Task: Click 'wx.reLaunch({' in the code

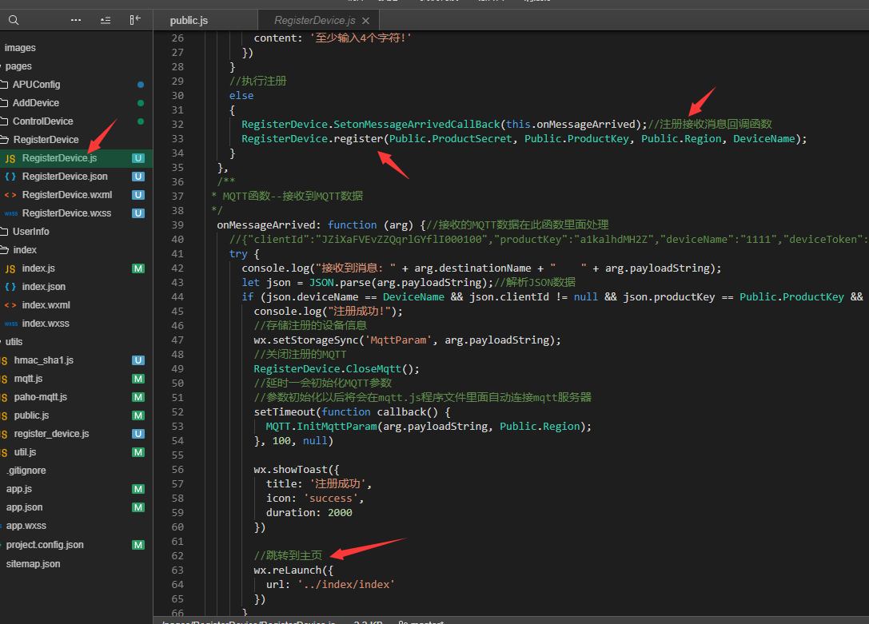Action: click(x=293, y=570)
